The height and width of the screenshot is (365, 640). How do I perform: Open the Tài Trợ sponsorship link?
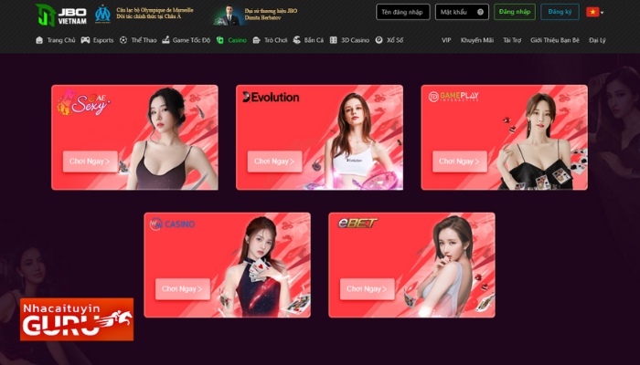point(512,40)
